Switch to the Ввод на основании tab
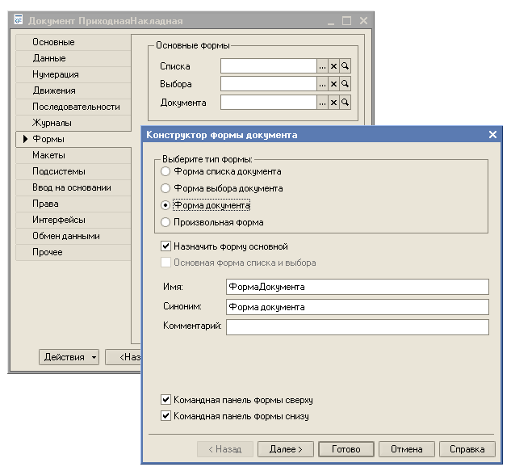Screen dimensions: 511x471 pos(73,187)
